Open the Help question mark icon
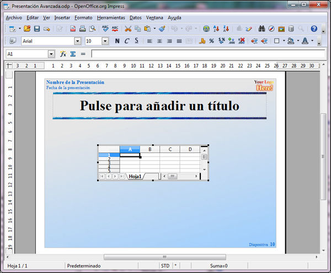Image resolution: width=331 pixels, height=273 pixels. [314, 29]
